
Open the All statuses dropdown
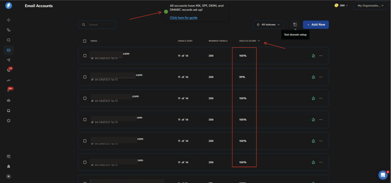(268, 25)
